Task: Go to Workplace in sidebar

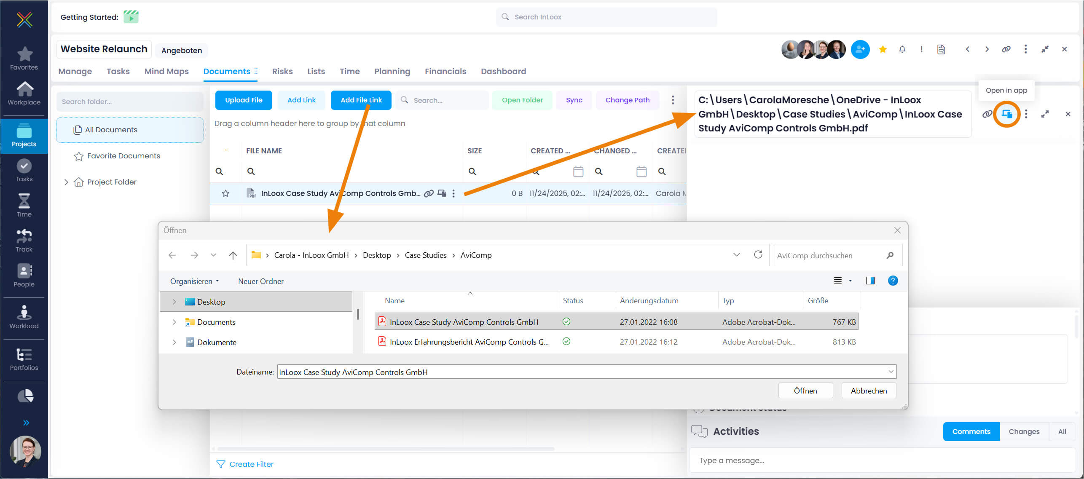Action: 24,94
